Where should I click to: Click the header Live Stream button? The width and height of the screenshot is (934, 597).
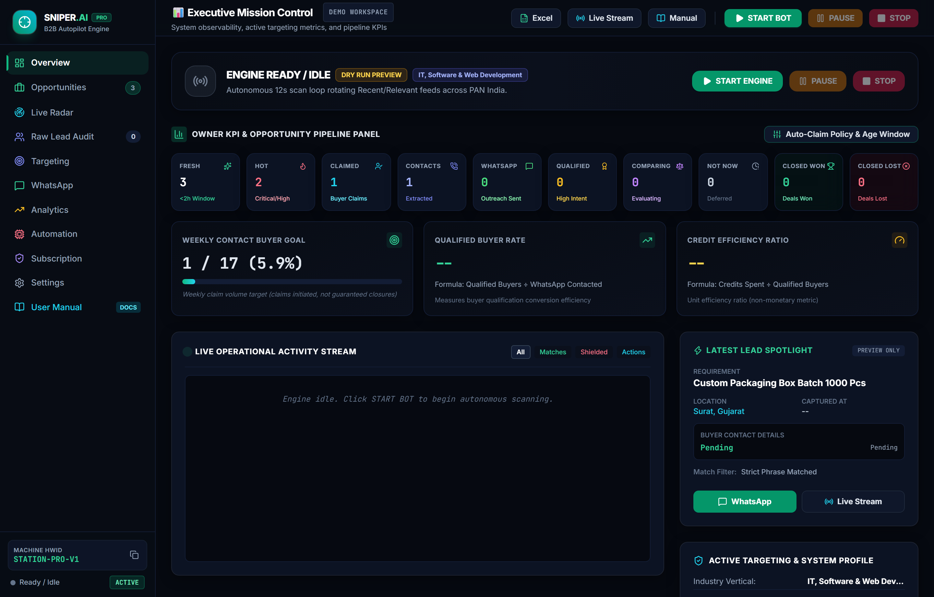pyautogui.click(x=604, y=18)
